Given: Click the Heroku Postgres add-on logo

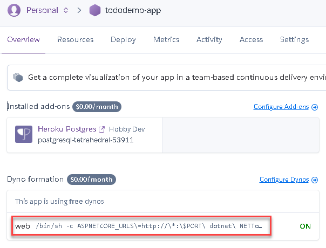Looking at the screenshot, I should (23, 134).
